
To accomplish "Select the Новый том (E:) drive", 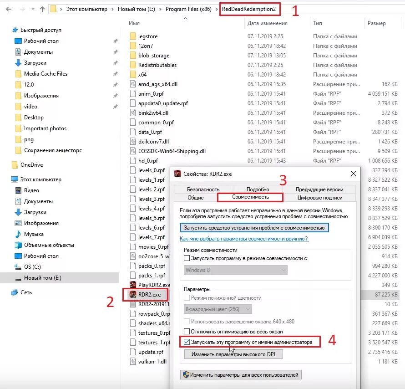I will 43,278.
